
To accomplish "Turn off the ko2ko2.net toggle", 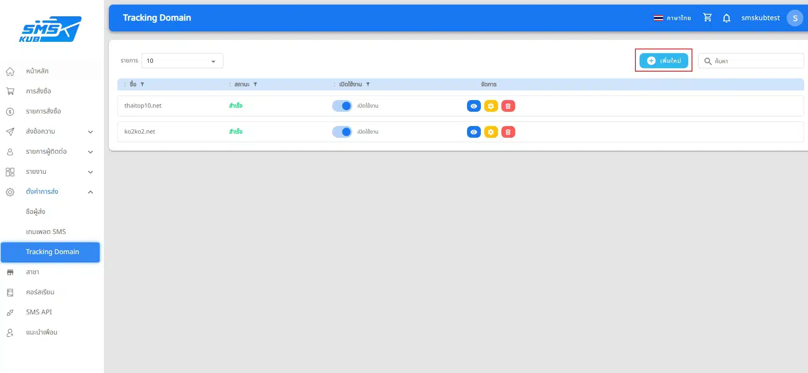I will (342, 132).
